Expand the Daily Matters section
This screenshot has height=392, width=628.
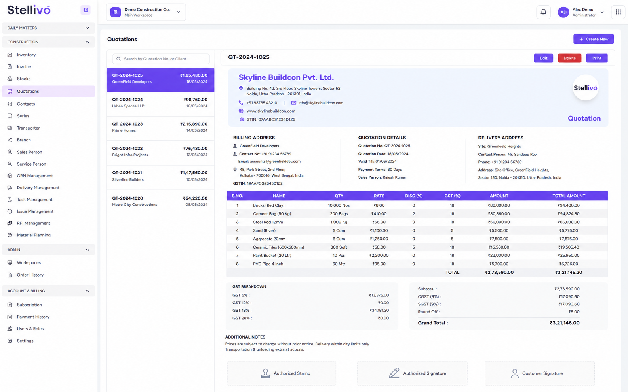(x=48, y=28)
